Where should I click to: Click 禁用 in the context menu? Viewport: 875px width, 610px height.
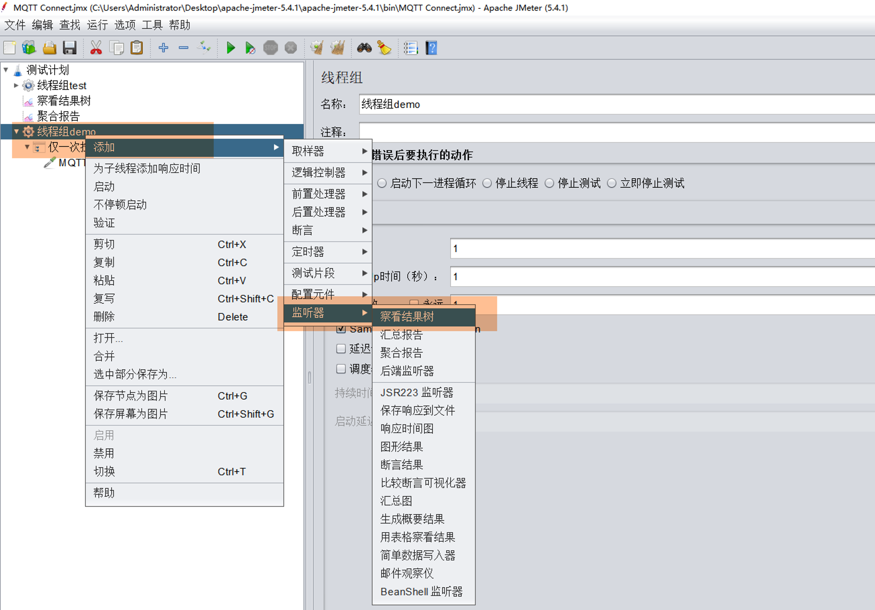185,453
